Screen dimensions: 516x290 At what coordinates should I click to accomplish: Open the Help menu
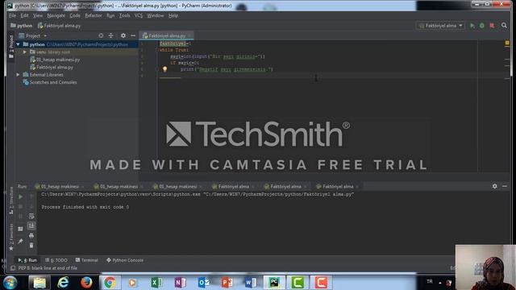(x=173, y=15)
